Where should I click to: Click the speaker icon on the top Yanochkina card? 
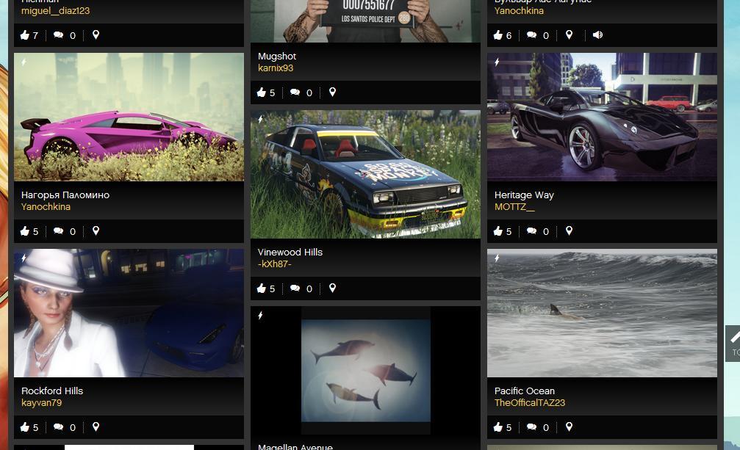[597, 35]
